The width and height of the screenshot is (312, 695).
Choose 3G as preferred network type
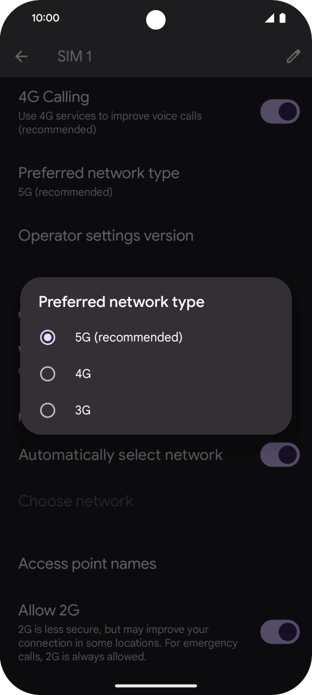pyautogui.click(x=48, y=410)
